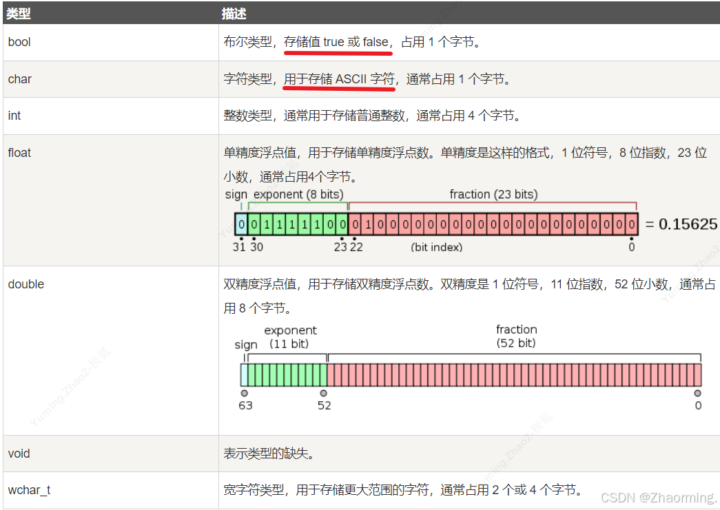Select the char type cell
This screenshot has width=720, height=510.
coord(20,79)
